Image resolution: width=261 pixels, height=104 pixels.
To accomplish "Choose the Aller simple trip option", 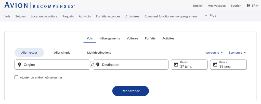I will click(62, 53).
